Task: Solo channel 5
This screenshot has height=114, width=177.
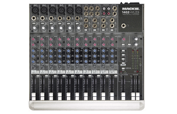Action: pos(73,76)
